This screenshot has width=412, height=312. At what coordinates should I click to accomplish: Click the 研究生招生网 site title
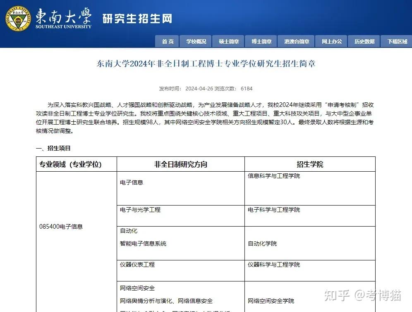[x=137, y=19]
